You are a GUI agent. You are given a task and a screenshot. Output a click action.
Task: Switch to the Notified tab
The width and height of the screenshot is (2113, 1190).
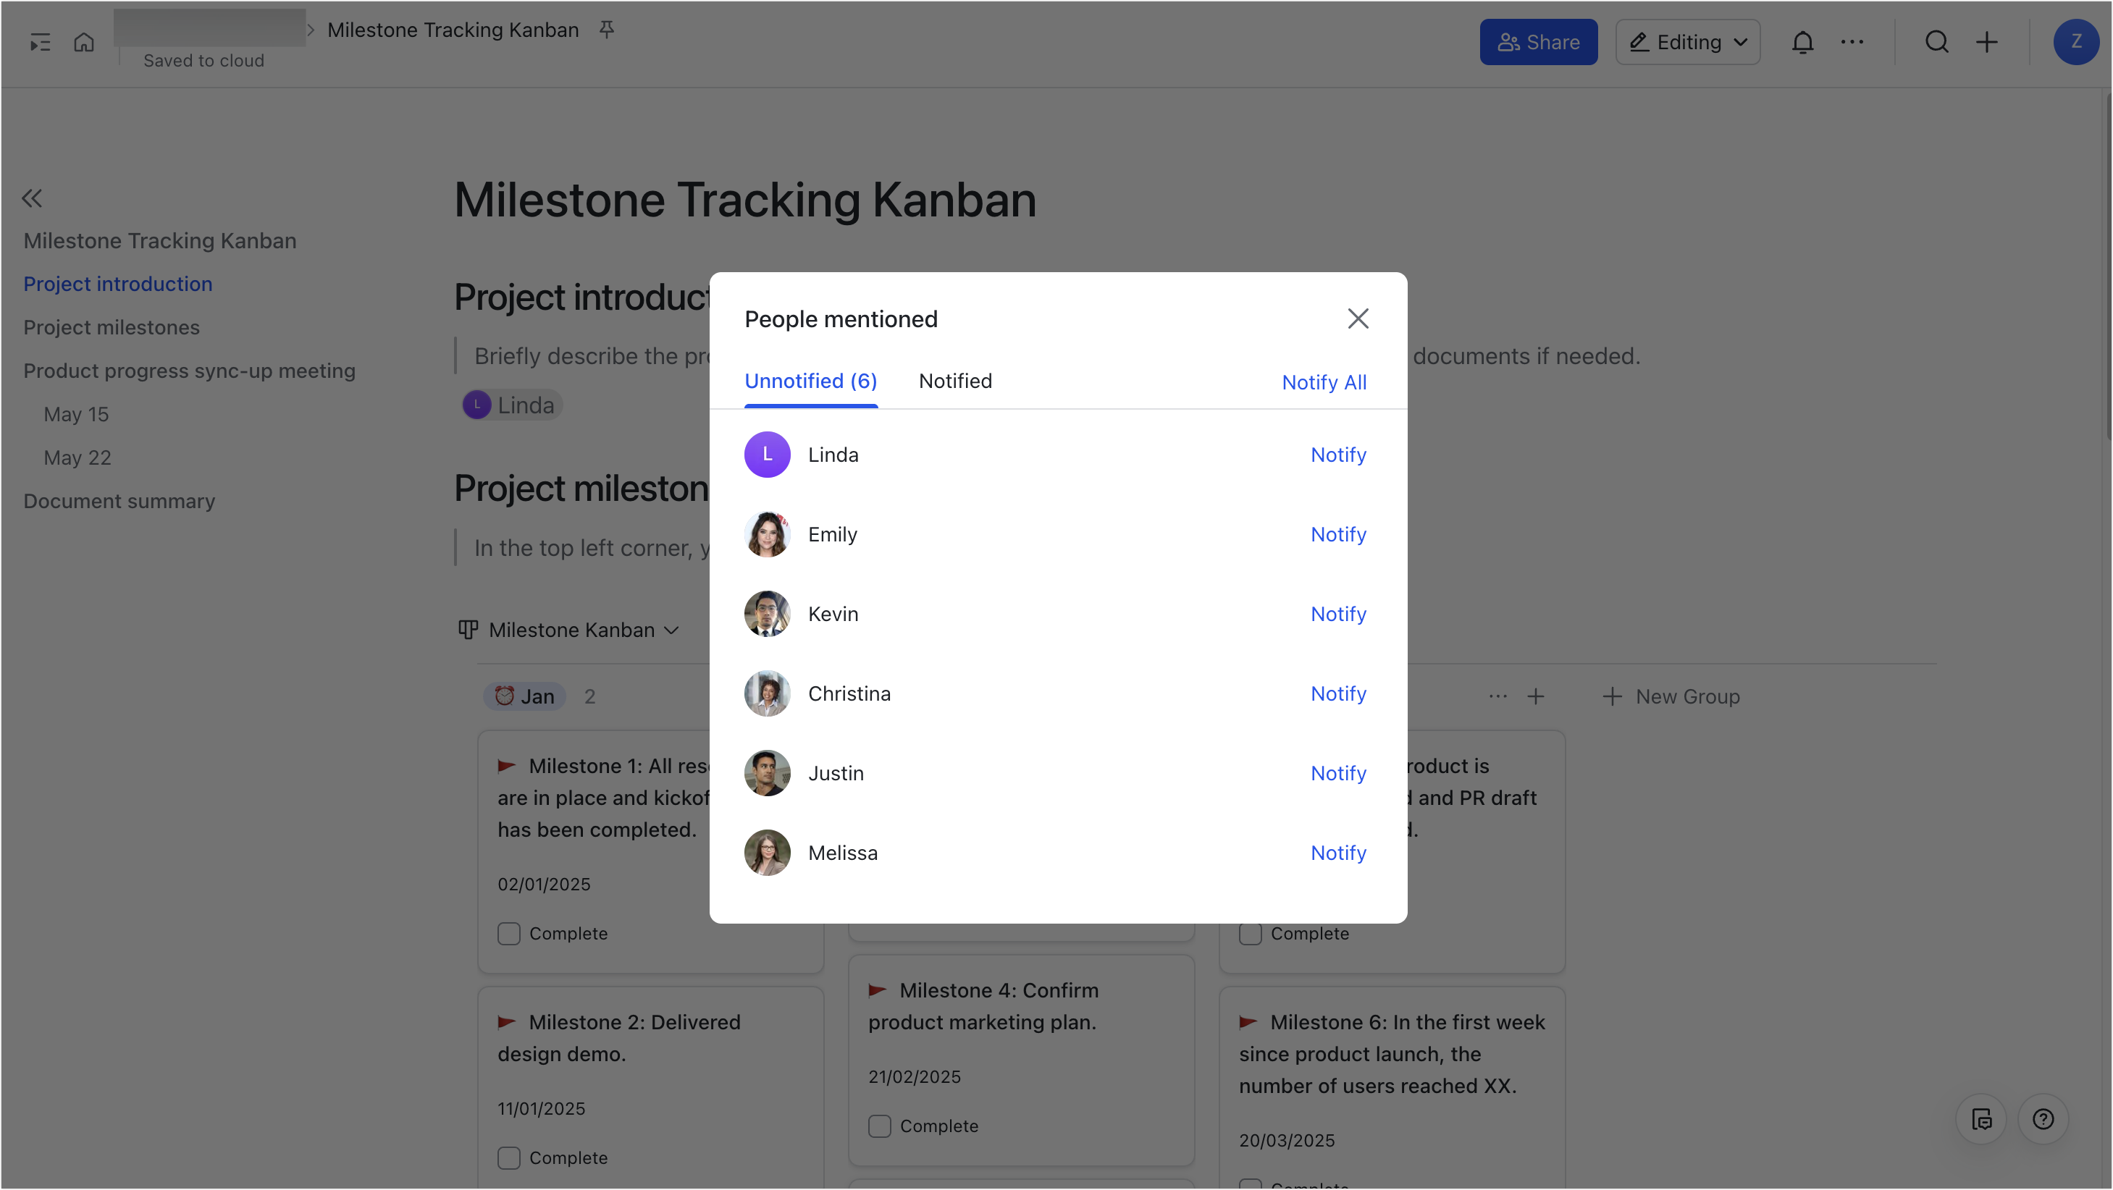point(955,381)
